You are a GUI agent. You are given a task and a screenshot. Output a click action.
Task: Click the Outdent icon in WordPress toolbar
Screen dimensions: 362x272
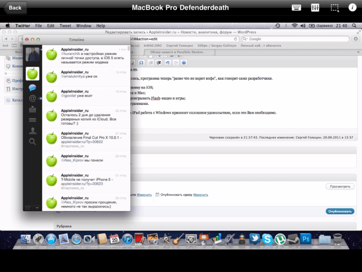click(151, 63)
